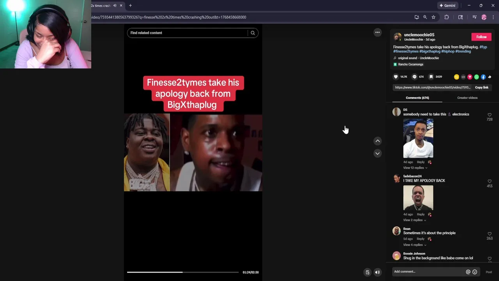Image resolution: width=499 pixels, height=281 pixels.
Task: Expand View 12 replies under D5's comment
Action: pyautogui.click(x=415, y=168)
